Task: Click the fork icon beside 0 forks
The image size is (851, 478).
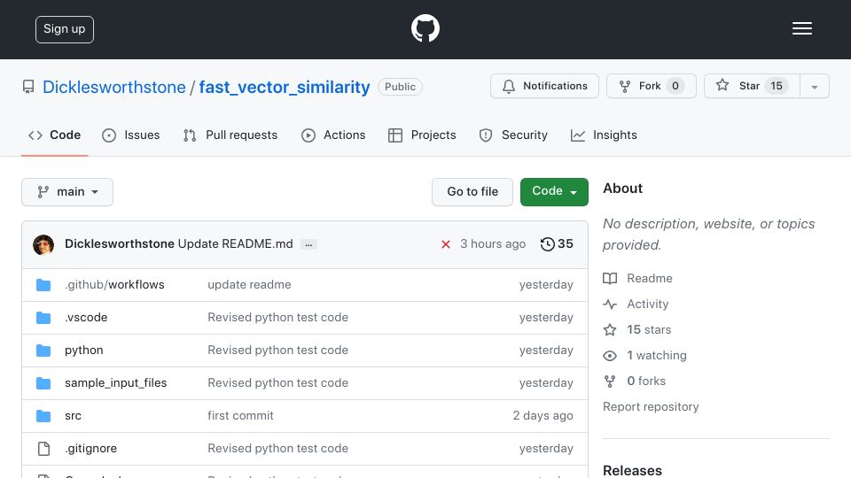Action: (x=610, y=382)
